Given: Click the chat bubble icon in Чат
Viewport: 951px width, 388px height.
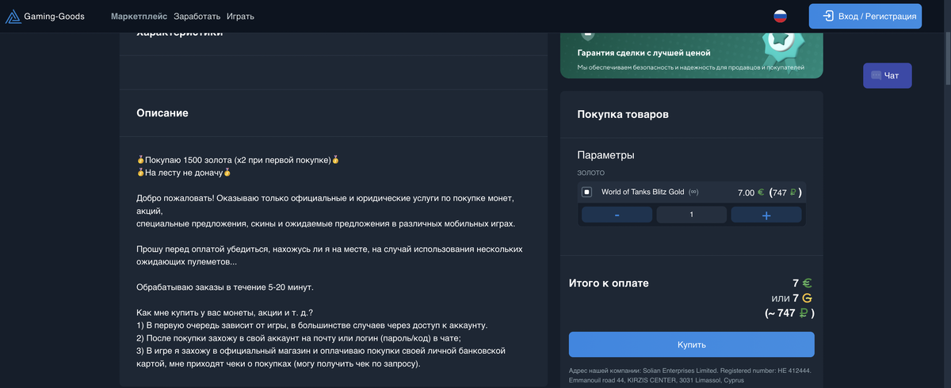Looking at the screenshot, I should [x=876, y=75].
